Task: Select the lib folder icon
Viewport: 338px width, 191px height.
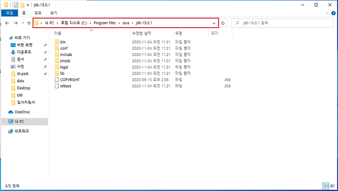Action: (57, 73)
